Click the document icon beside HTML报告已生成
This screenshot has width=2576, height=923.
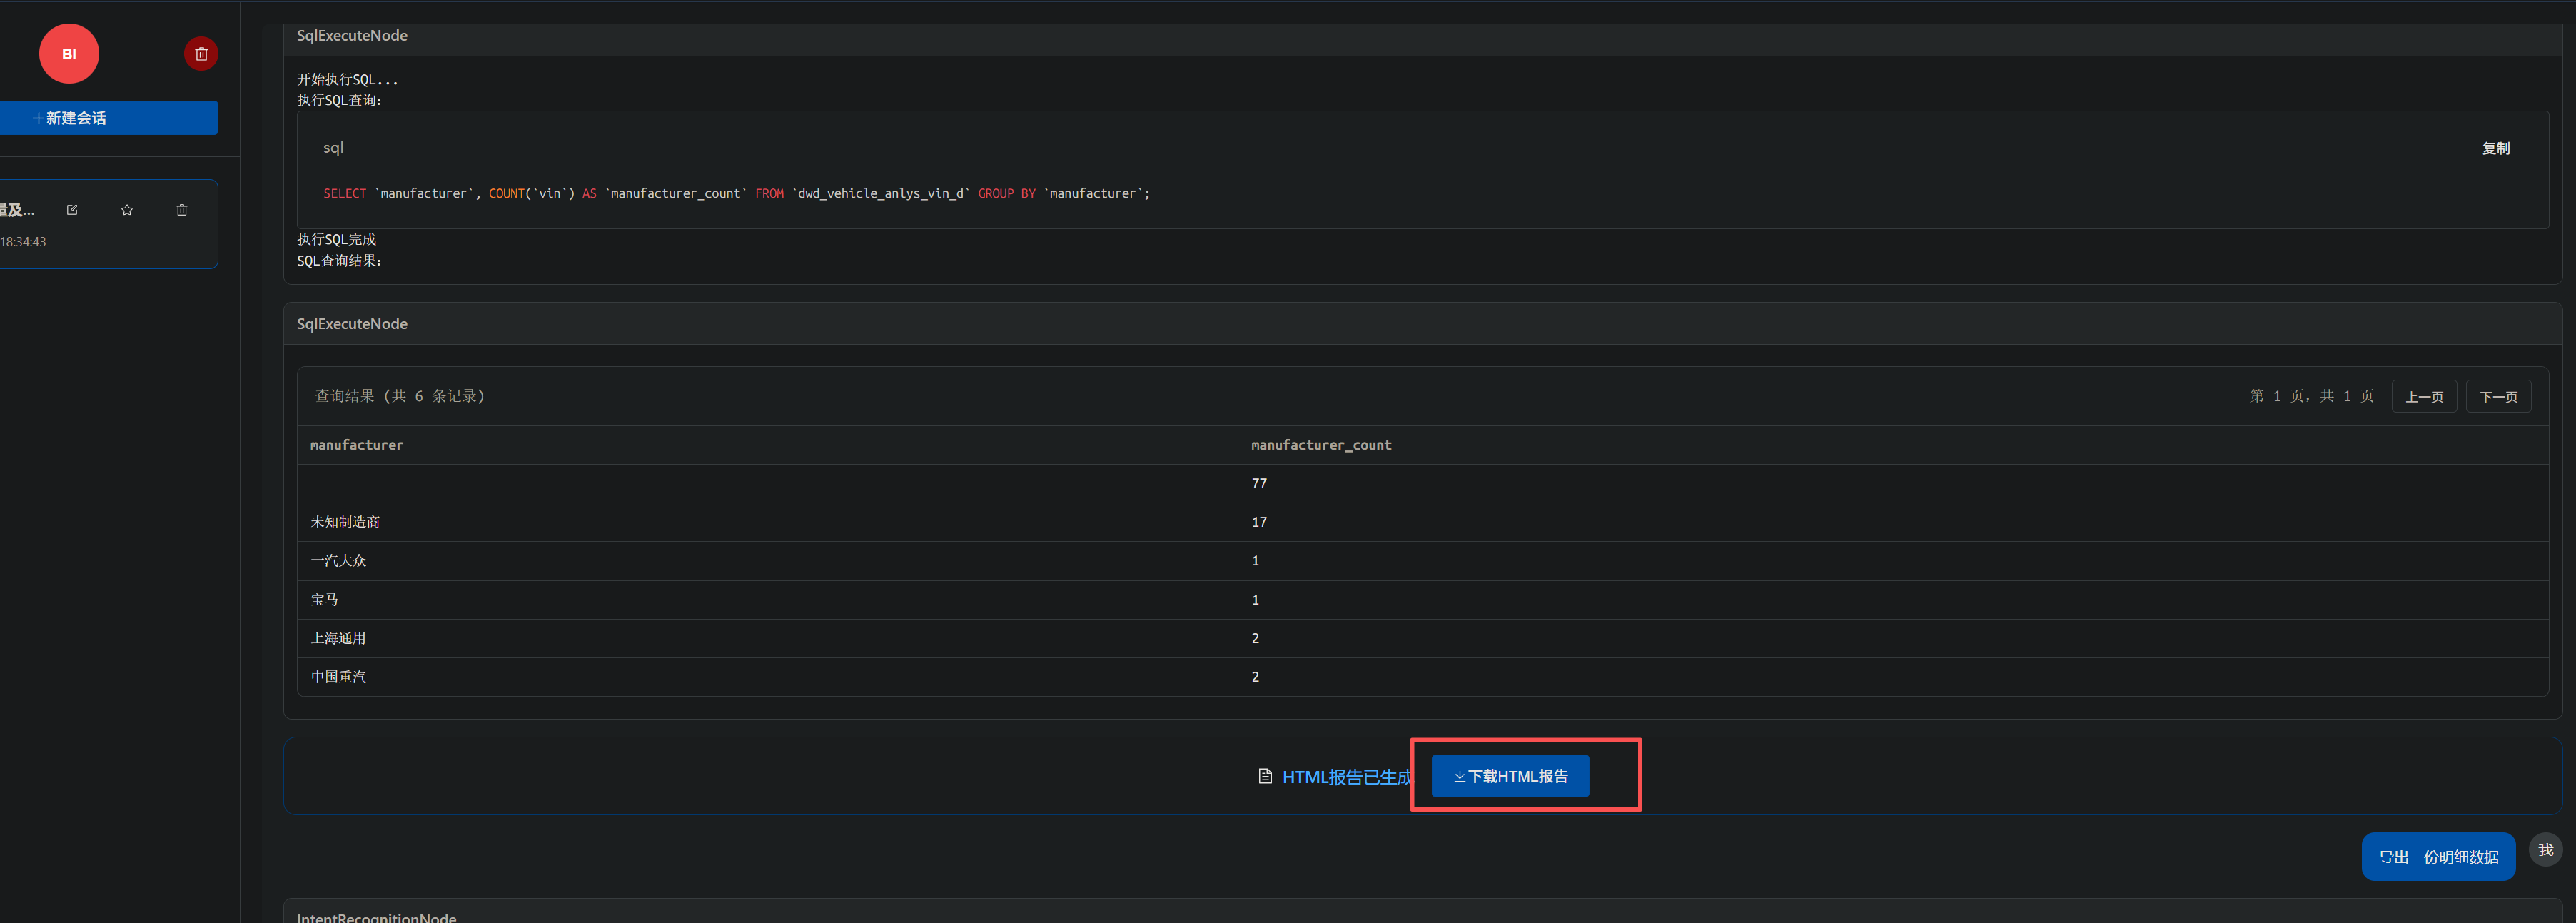[x=1265, y=776]
